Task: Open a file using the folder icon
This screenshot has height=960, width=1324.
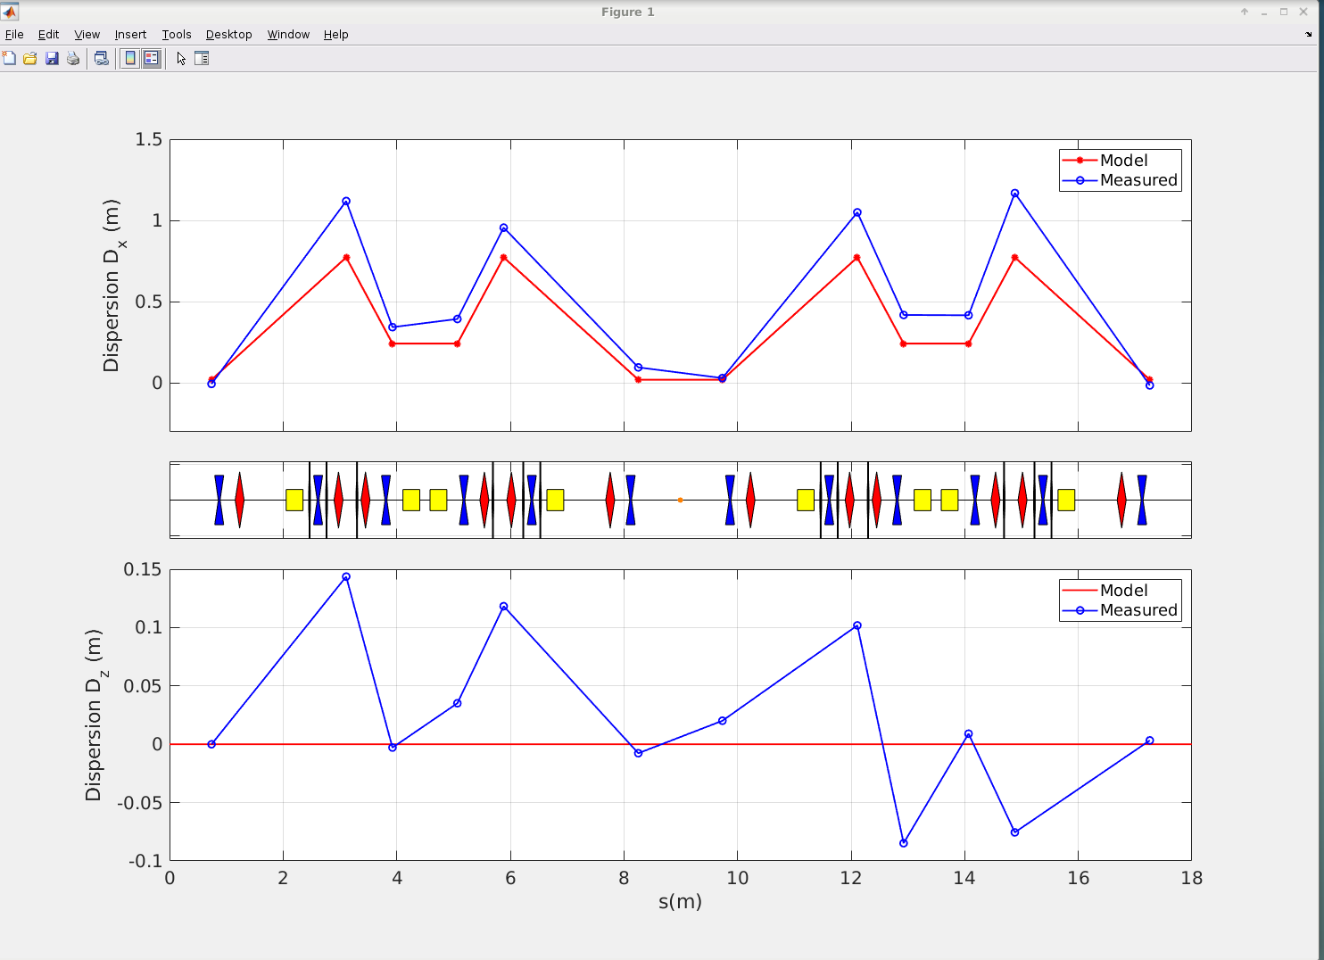Action: coord(30,59)
